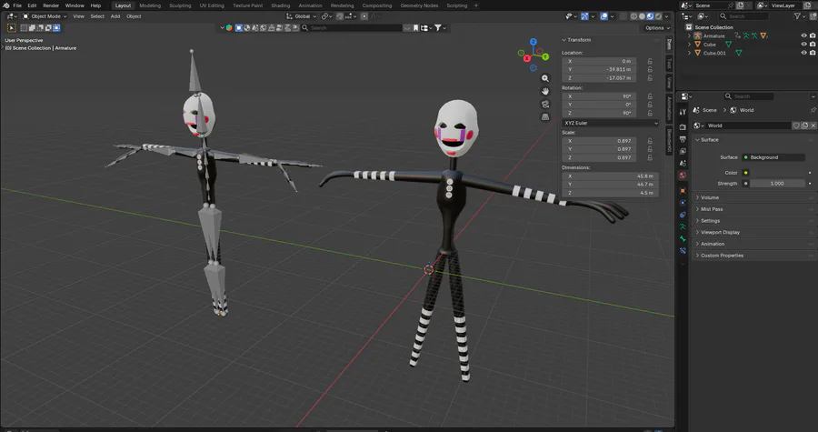
Task: Hide Cube in viewport via eye icon
Action: pyautogui.click(x=804, y=45)
